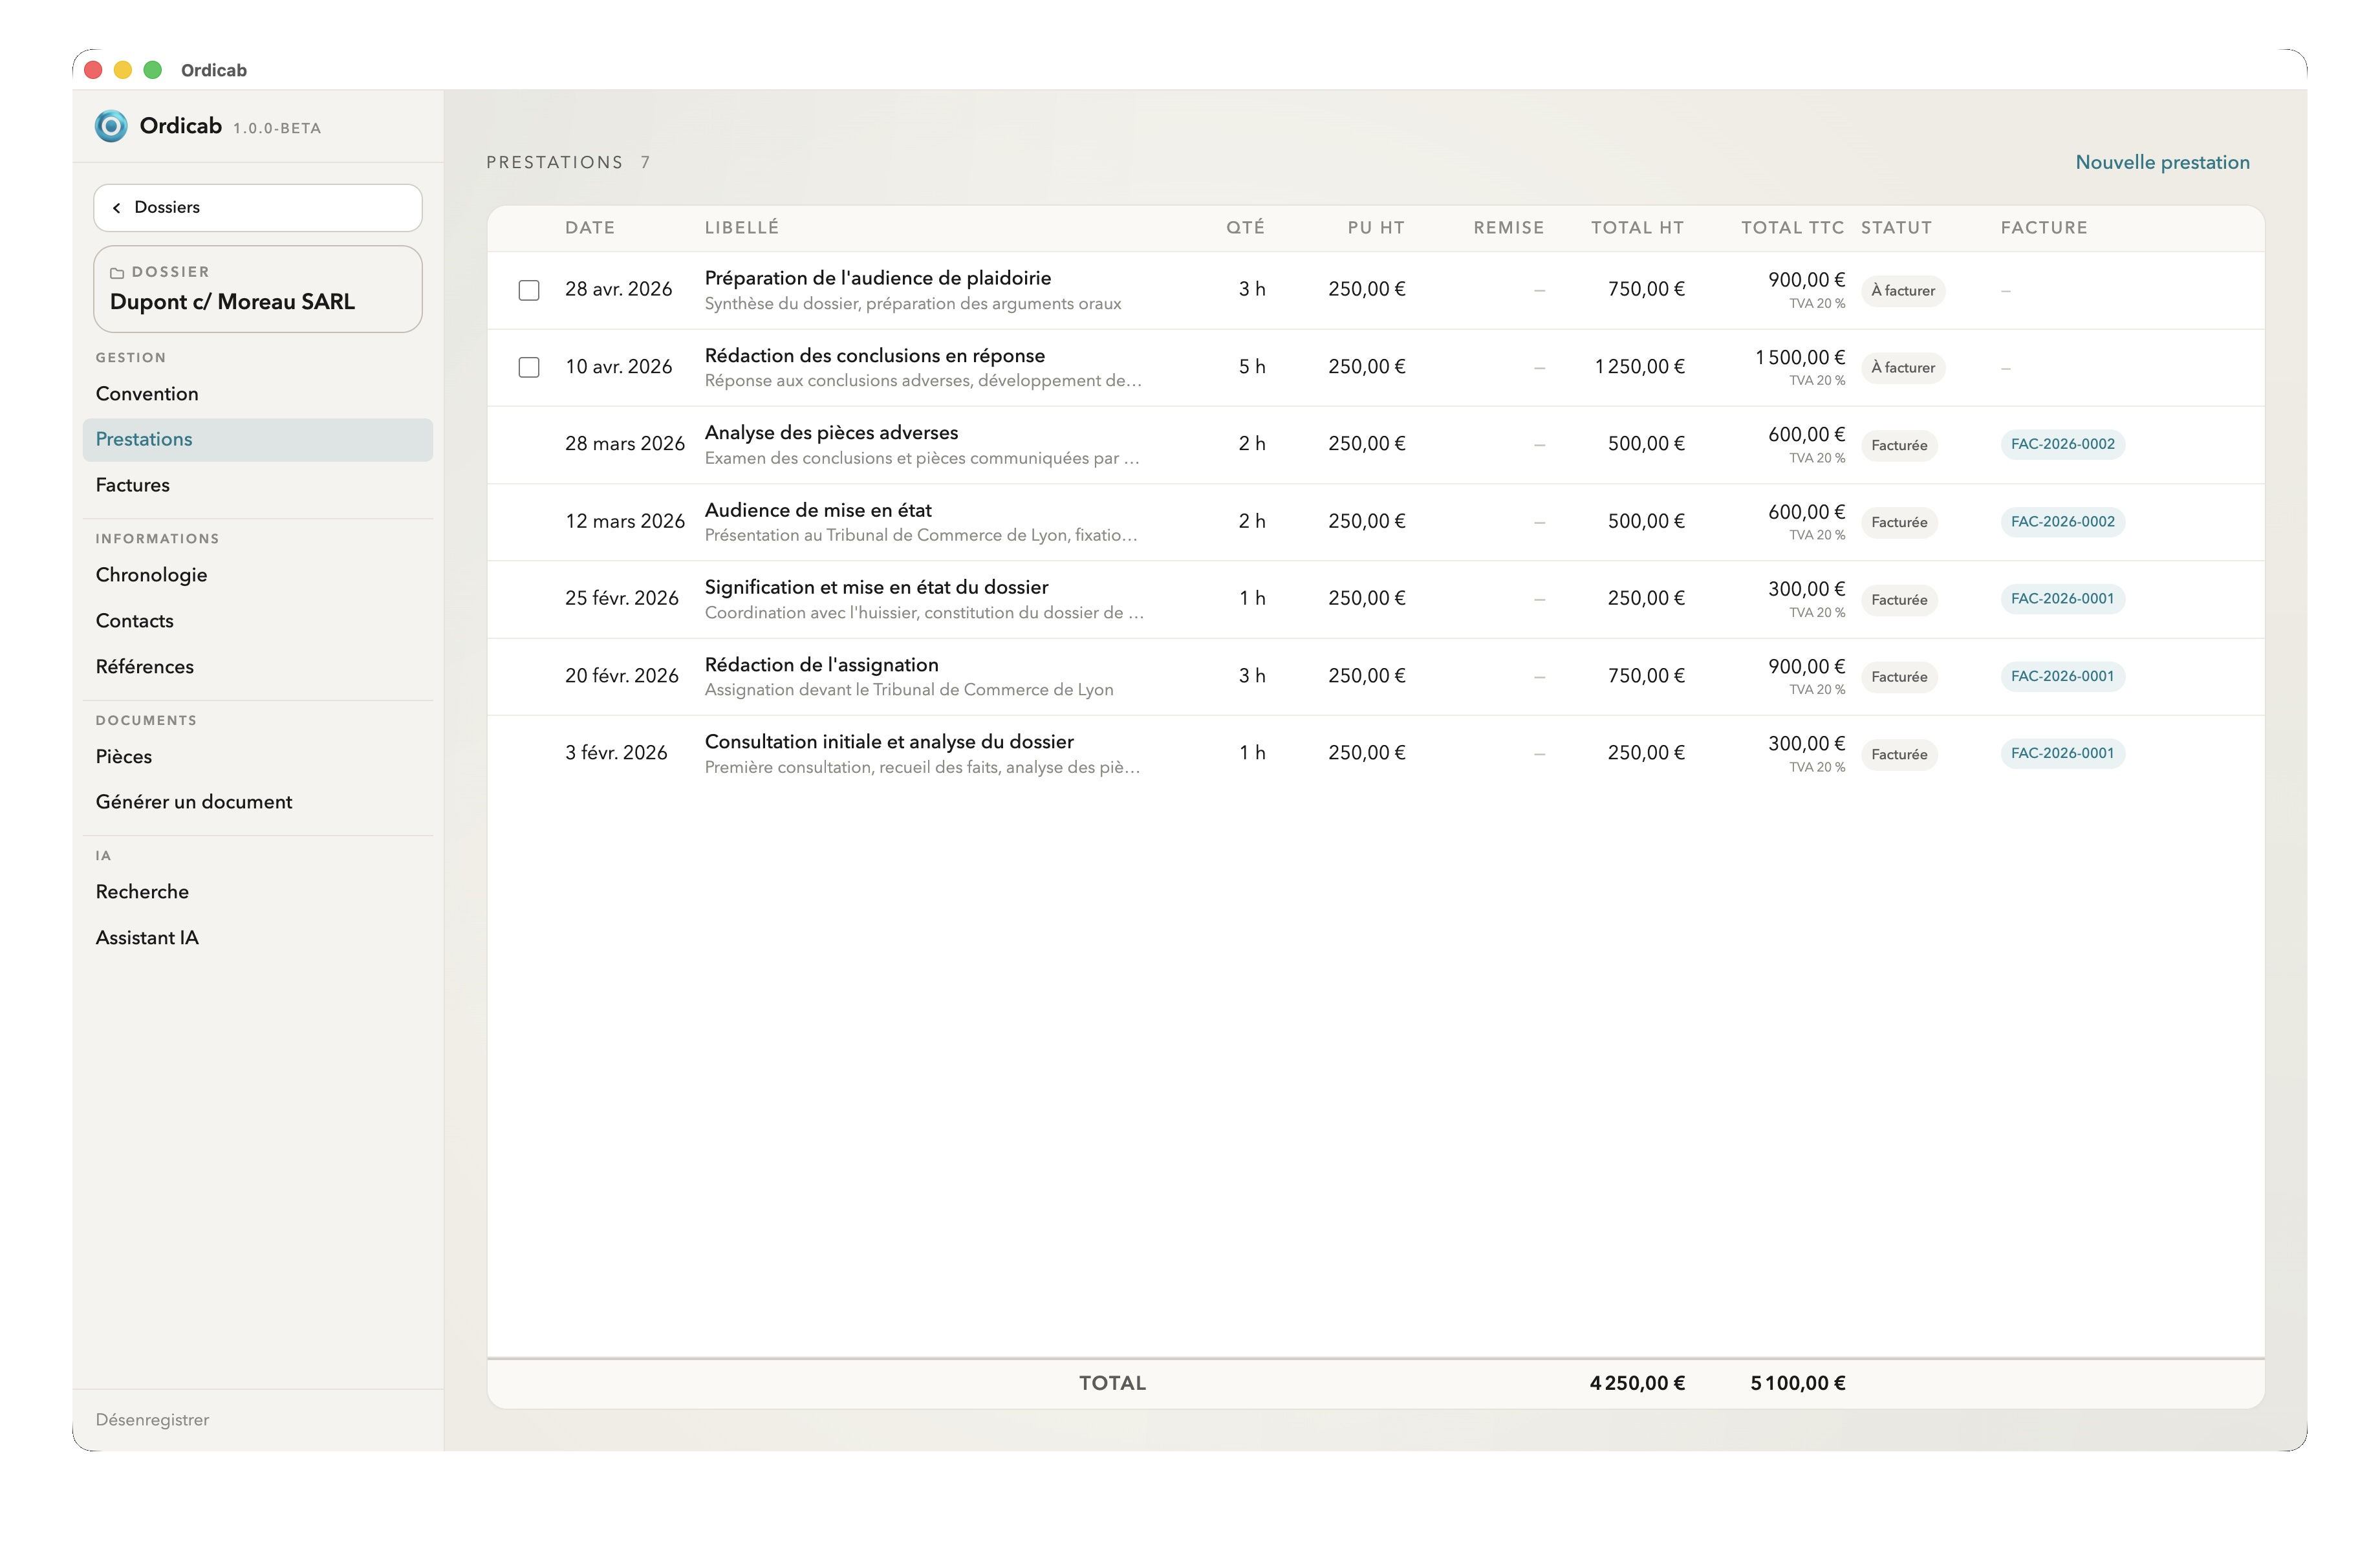Tick checkbox for Préparation de l'audience row
2380x1547 pixels.
point(529,290)
